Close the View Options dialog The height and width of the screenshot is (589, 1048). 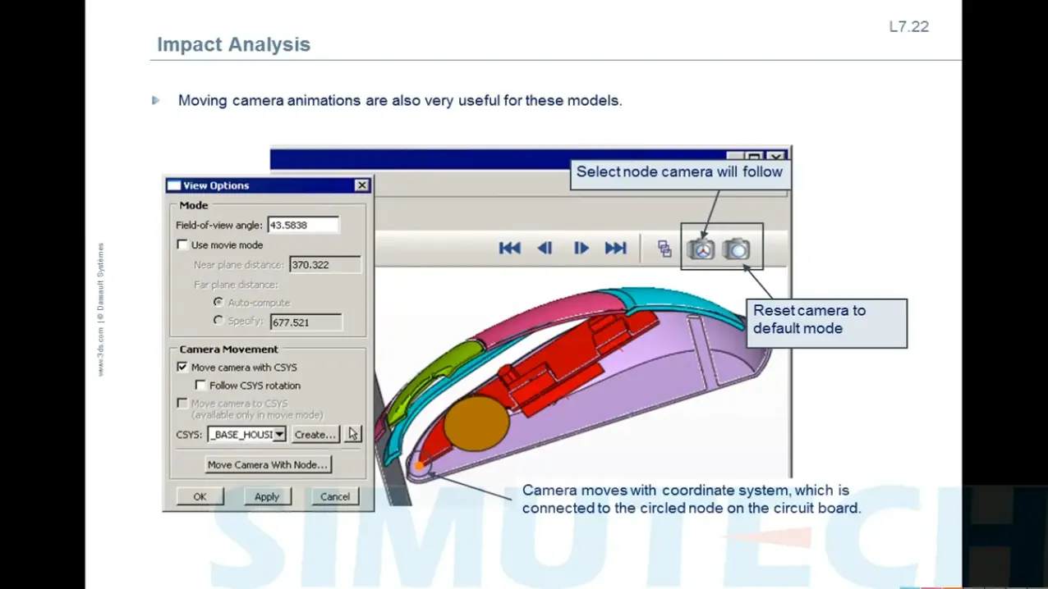click(362, 185)
